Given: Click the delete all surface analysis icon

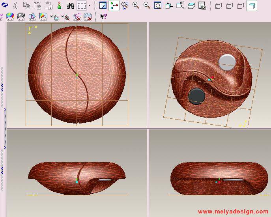Looking at the screenshot, I should pyautogui.click(x=88, y=17).
